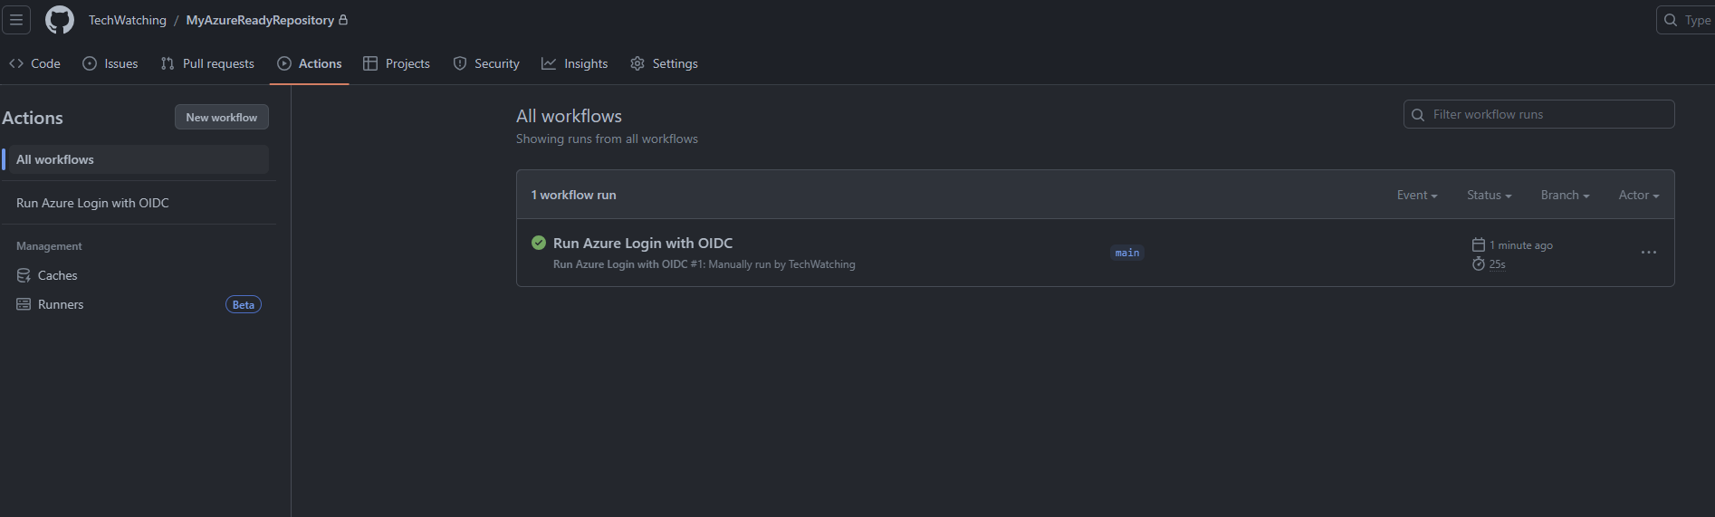
Task: Click the calendar icon beside 1 minute ago
Action: click(x=1479, y=244)
